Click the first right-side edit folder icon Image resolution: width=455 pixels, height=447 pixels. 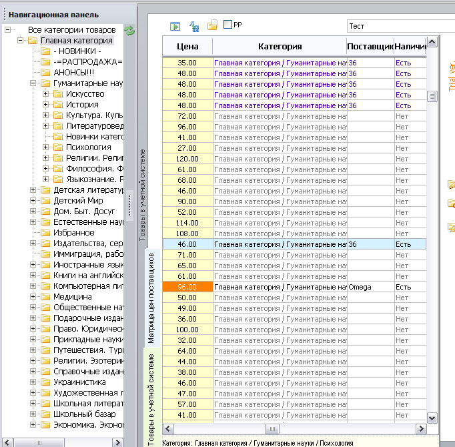coord(452,184)
